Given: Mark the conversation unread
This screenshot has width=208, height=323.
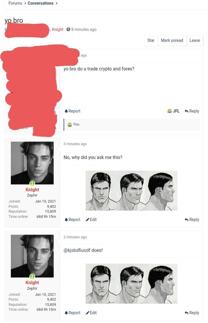Looking at the screenshot, I should [x=172, y=40].
